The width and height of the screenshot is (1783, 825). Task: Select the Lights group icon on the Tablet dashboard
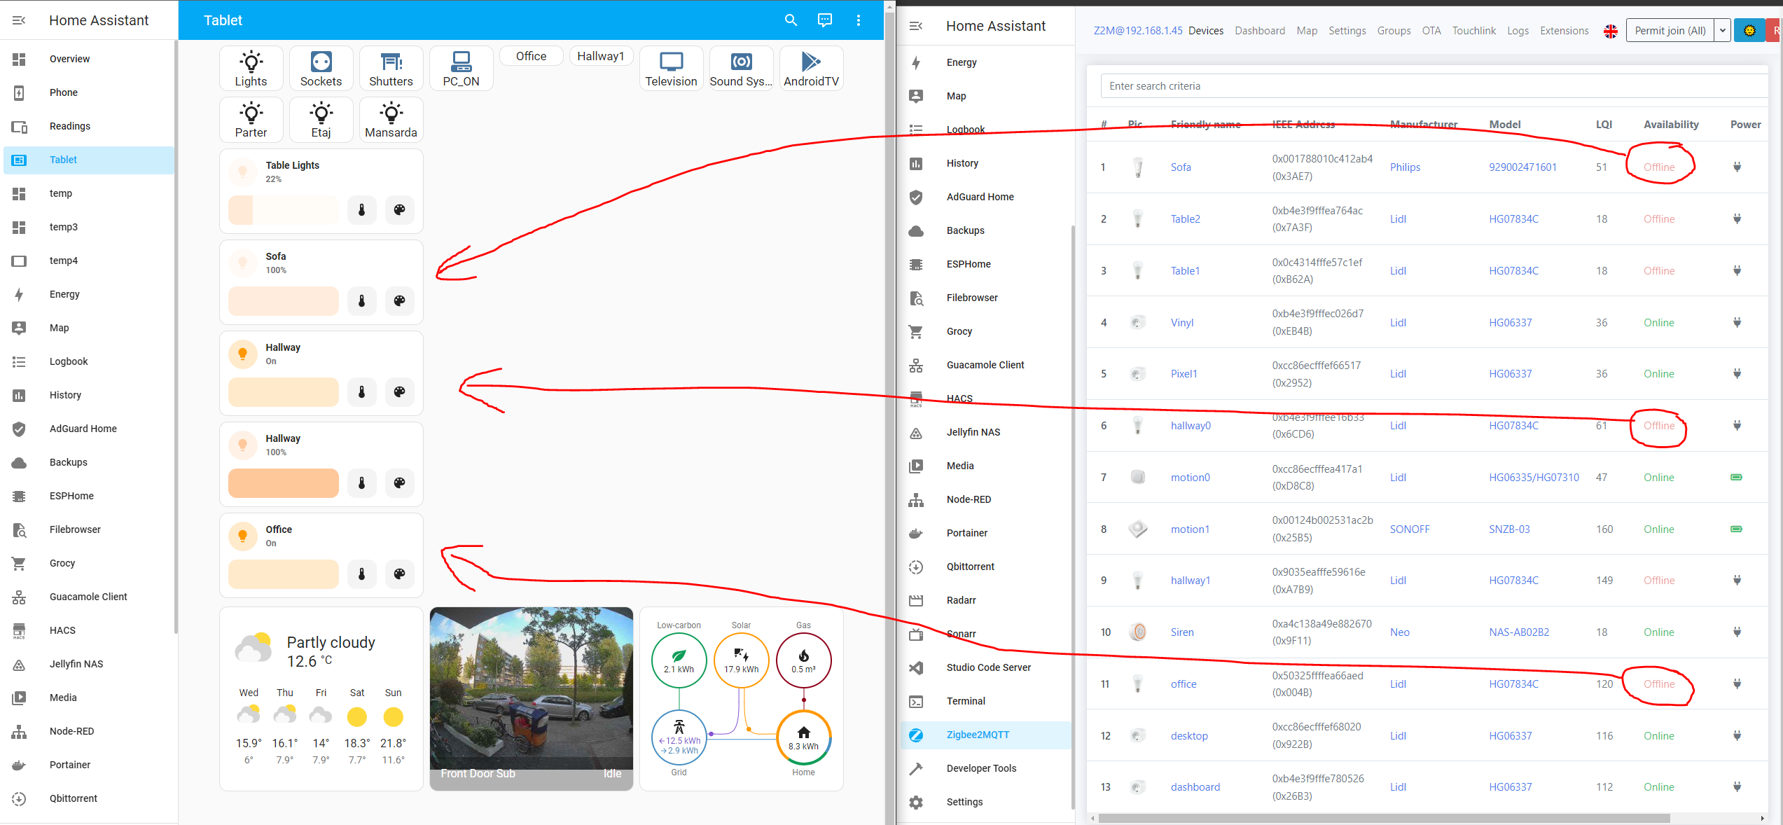coord(251,68)
